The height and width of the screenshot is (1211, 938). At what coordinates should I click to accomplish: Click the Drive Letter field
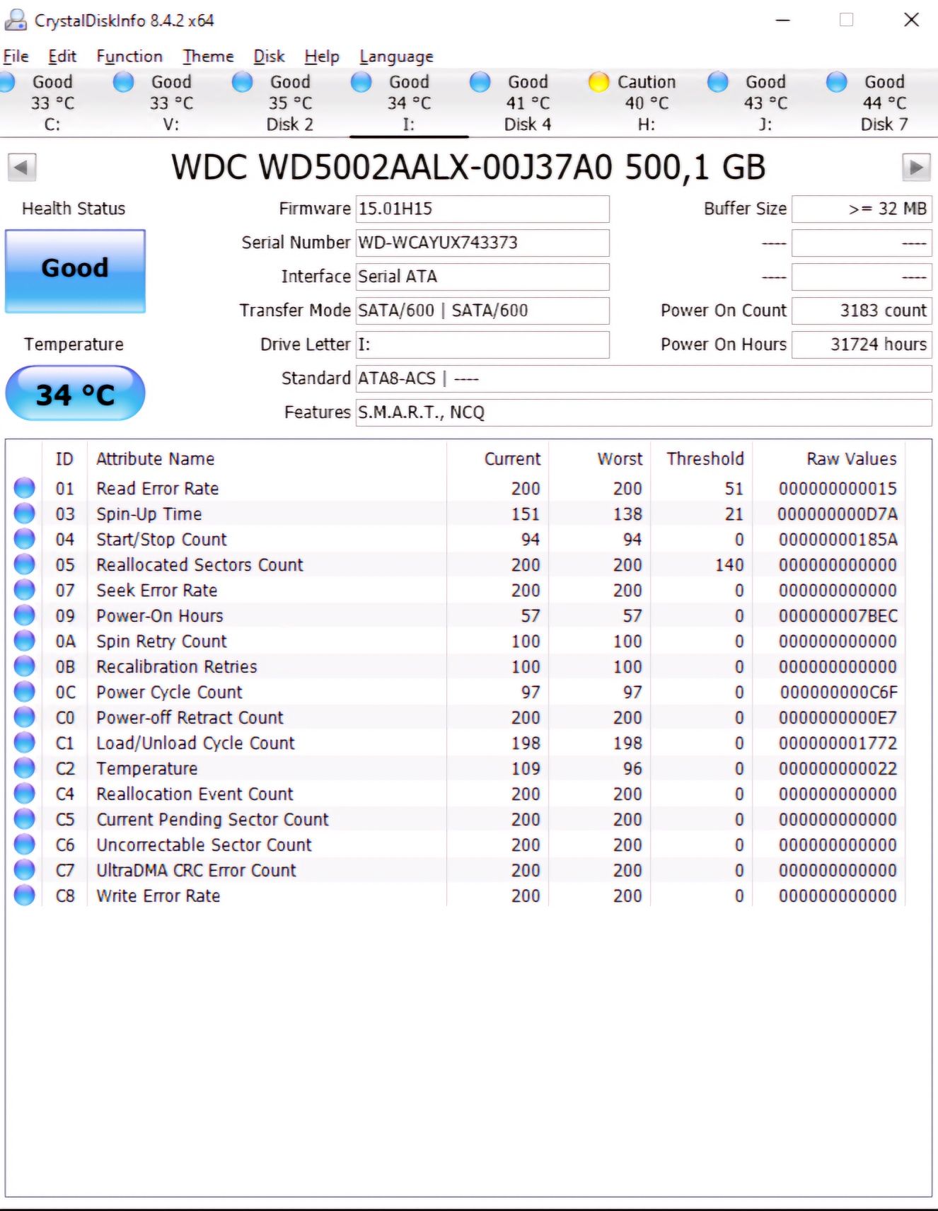point(482,344)
